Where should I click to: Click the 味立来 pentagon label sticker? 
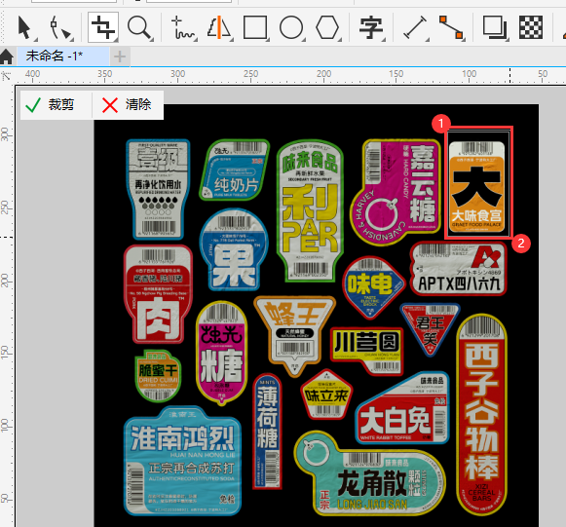tap(326, 395)
